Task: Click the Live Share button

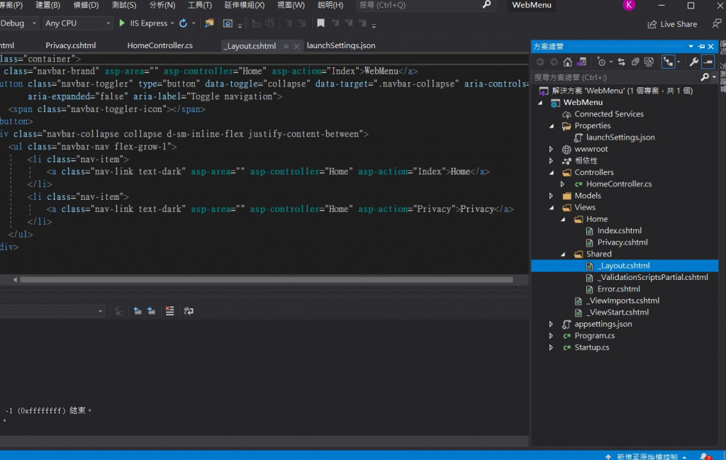Action: [672, 24]
